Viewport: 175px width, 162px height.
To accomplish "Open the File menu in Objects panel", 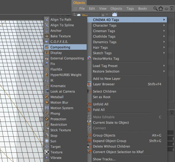I will click(x=82, y=8).
